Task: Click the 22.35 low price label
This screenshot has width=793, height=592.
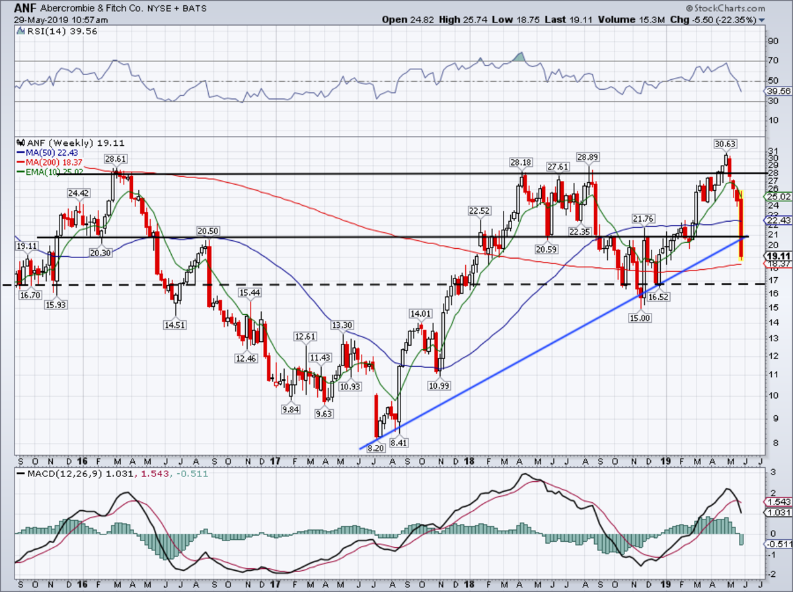Action: pos(579,230)
